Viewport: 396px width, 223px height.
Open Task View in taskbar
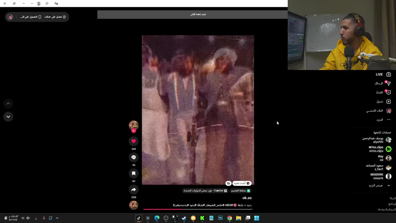pos(247,218)
